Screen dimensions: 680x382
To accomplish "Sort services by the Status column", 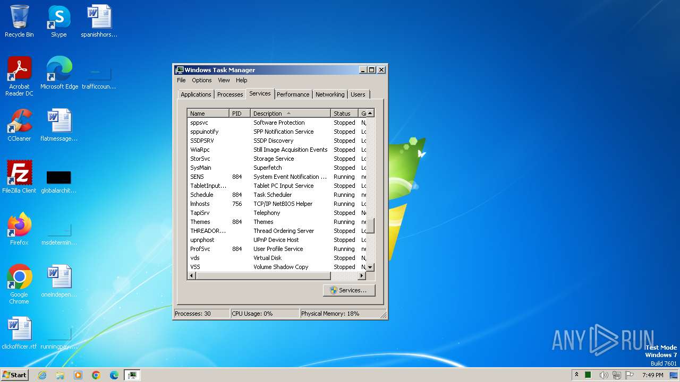I will click(344, 114).
